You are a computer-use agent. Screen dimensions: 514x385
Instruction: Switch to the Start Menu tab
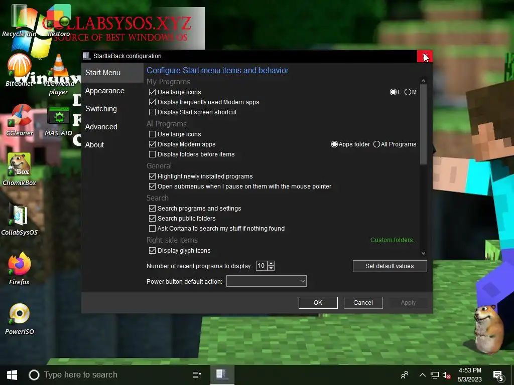[112, 73]
